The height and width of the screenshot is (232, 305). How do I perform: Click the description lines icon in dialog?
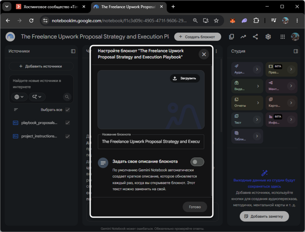tap(103, 163)
